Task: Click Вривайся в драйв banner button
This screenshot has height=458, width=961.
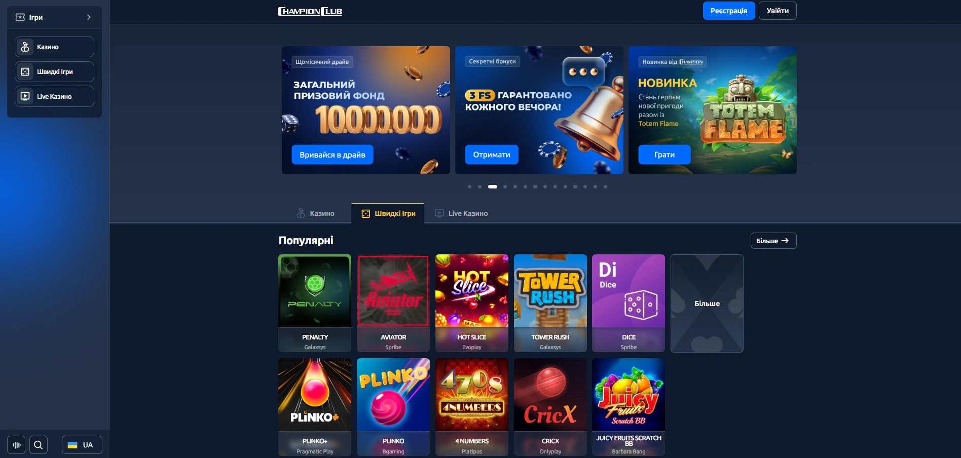Action: coord(332,155)
